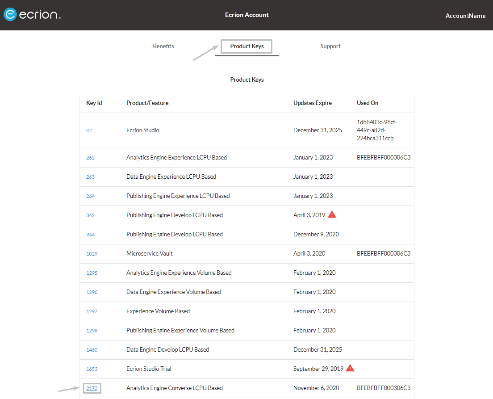The image size is (493, 399).
Task: Open key Id 1295
Action: coord(92,273)
